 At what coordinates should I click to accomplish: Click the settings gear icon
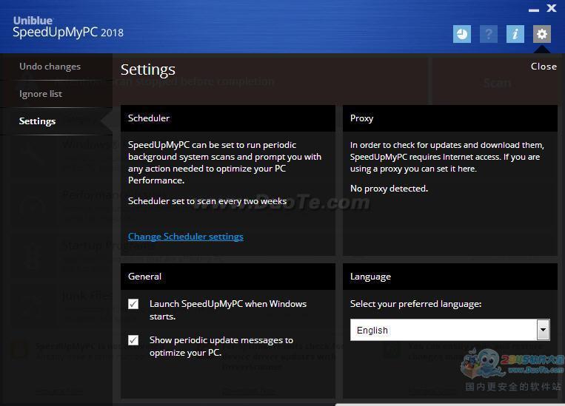pyautogui.click(x=541, y=34)
